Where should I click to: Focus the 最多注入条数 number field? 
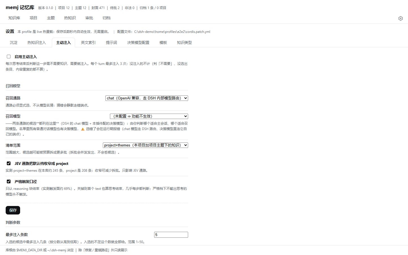click(x=171, y=235)
